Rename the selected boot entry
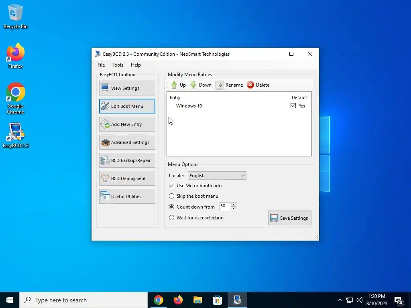The height and width of the screenshot is (308, 411). [x=229, y=85]
